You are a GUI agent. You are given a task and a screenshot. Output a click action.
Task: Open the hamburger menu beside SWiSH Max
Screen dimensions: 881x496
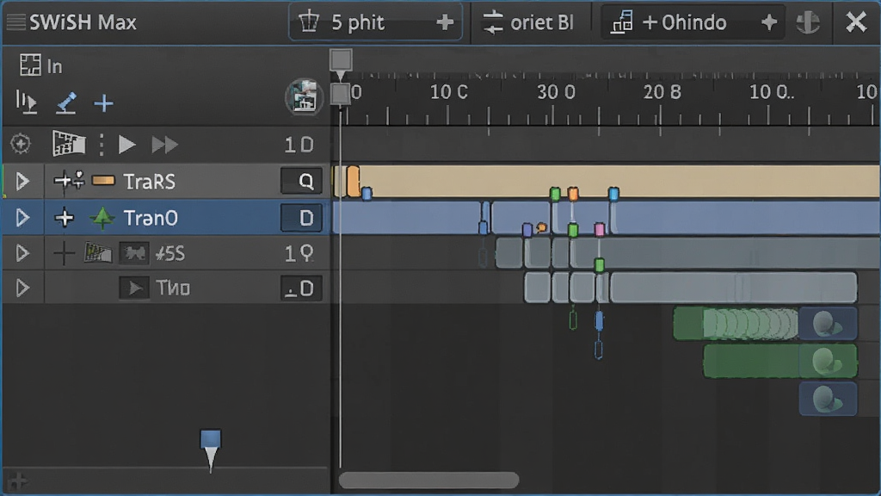15,22
